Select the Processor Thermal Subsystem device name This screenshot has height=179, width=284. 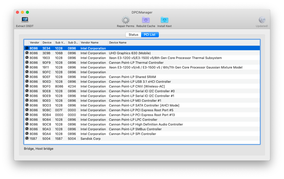[x=165, y=58]
